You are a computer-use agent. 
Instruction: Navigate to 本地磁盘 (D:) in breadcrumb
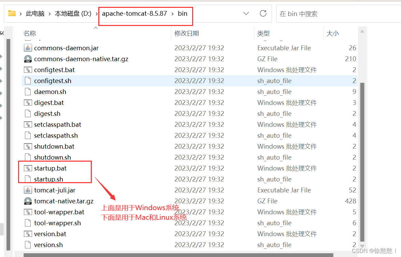(x=73, y=14)
